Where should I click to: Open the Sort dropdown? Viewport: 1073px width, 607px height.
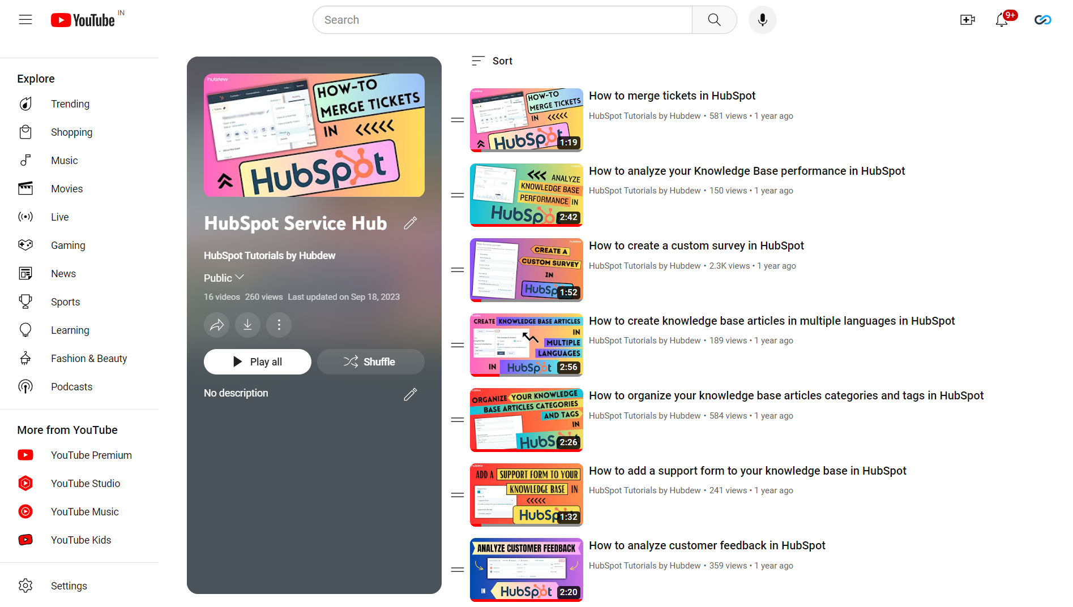click(x=491, y=61)
